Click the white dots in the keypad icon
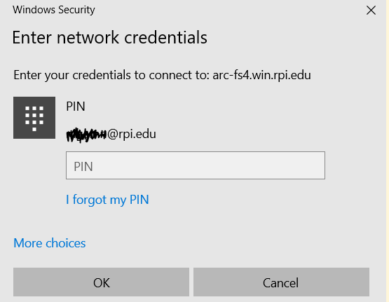Viewport: 389px width, 302px height. [34, 118]
